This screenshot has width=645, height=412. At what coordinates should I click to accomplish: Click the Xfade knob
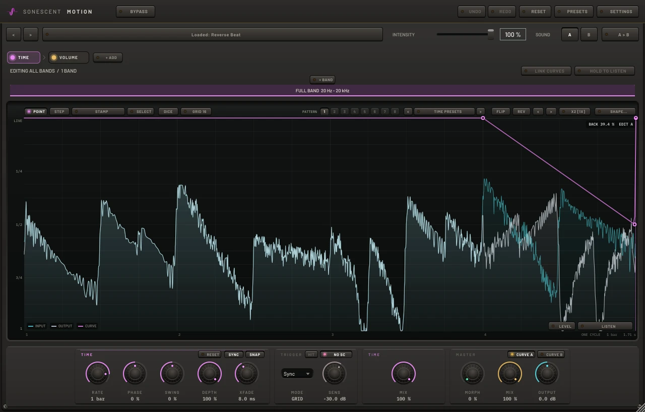coord(246,374)
